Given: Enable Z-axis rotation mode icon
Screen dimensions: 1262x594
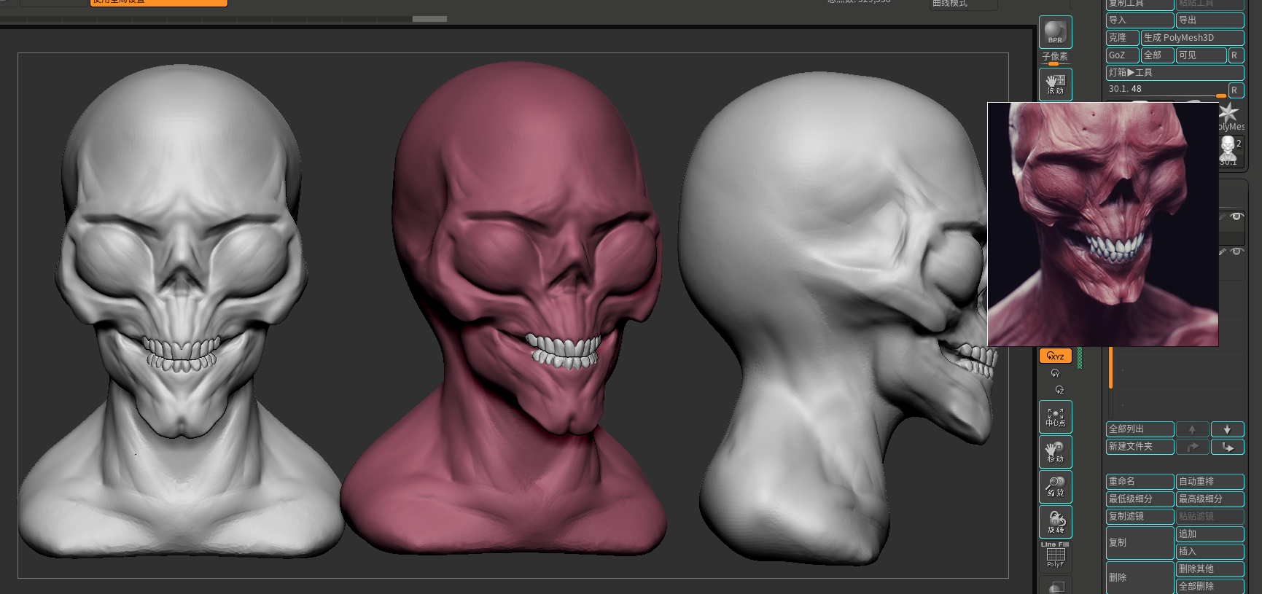Looking at the screenshot, I should coord(1059,390).
